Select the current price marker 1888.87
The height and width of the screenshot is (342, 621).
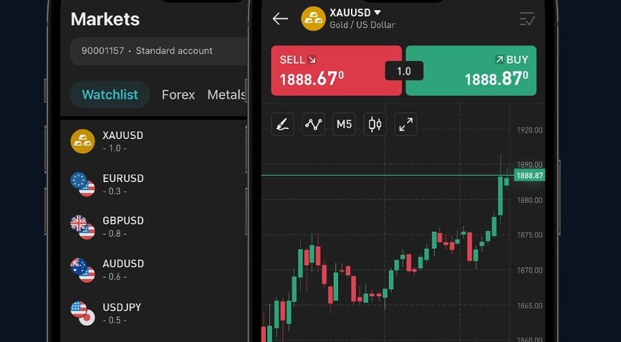(x=529, y=175)
